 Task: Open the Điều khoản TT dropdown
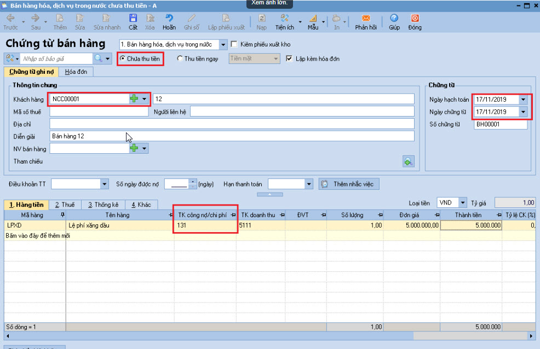105,184
